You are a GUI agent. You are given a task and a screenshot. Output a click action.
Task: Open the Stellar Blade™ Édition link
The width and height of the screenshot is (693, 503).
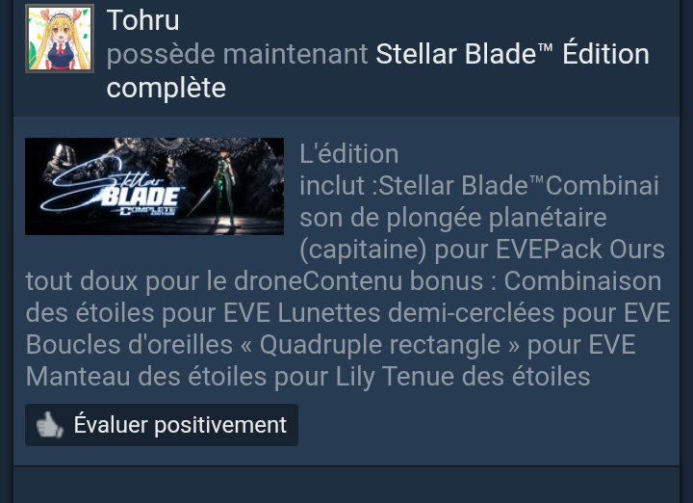(x=513, y=54)
